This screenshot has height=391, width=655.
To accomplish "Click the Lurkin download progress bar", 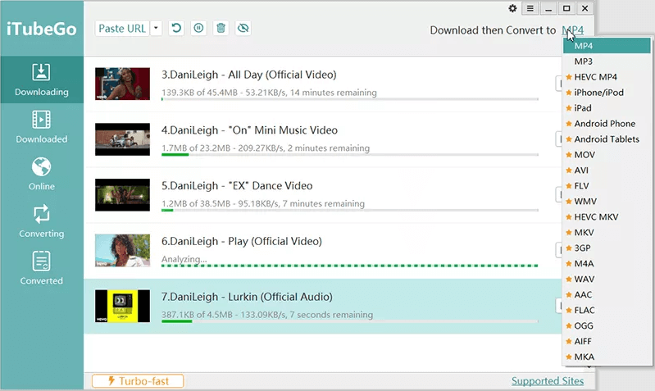I will (350, 321).
